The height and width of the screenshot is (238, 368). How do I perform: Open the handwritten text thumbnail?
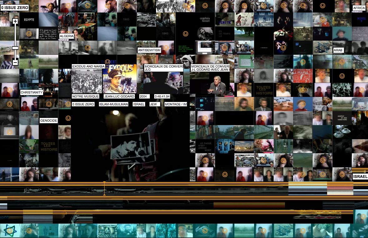coord(48,34)
